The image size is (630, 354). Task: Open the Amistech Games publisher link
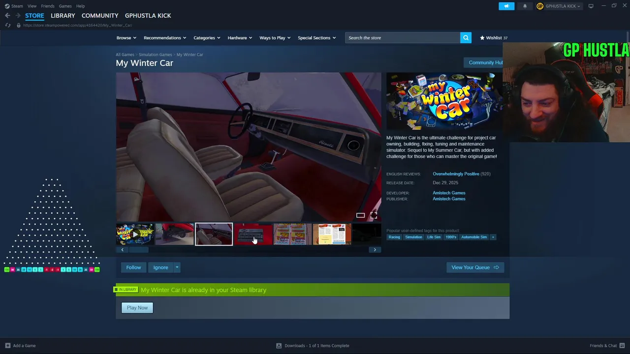click(x=449, y=199)
